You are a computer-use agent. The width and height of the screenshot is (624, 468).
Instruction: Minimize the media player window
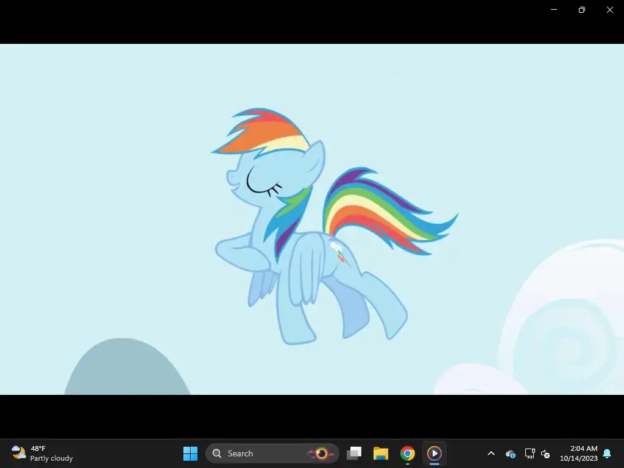[553, 10]
